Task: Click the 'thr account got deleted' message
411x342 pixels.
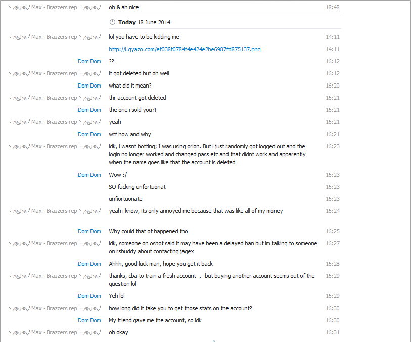Action: tap(138, 98)
